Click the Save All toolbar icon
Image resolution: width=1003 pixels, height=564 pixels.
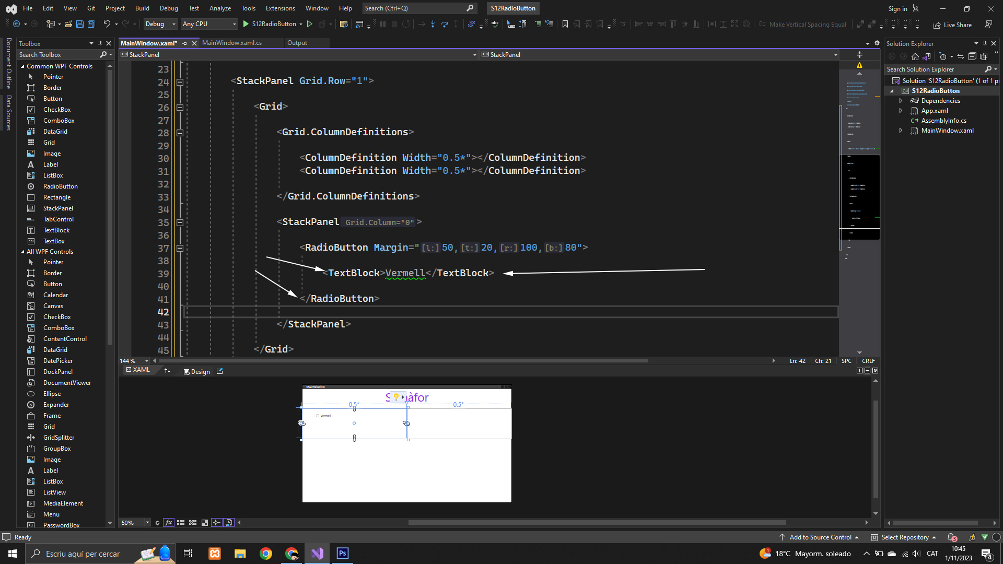[x=91, y=24]
